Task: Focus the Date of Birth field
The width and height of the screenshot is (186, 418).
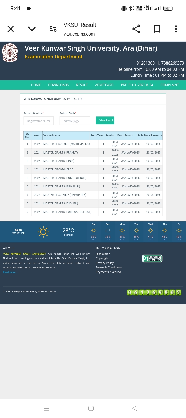Action: pos(75,121)
